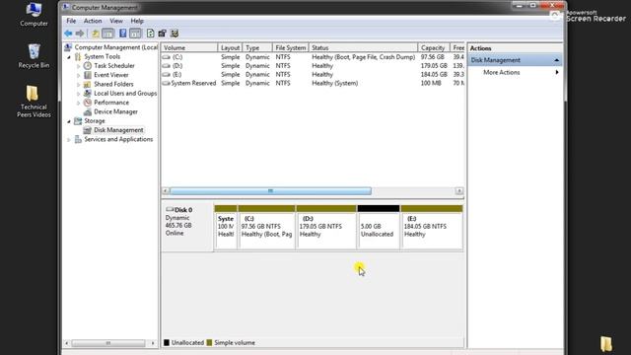
Task: Click the last toolbar icon (Rescan Disks)
Action: click(x=175, y=34)
